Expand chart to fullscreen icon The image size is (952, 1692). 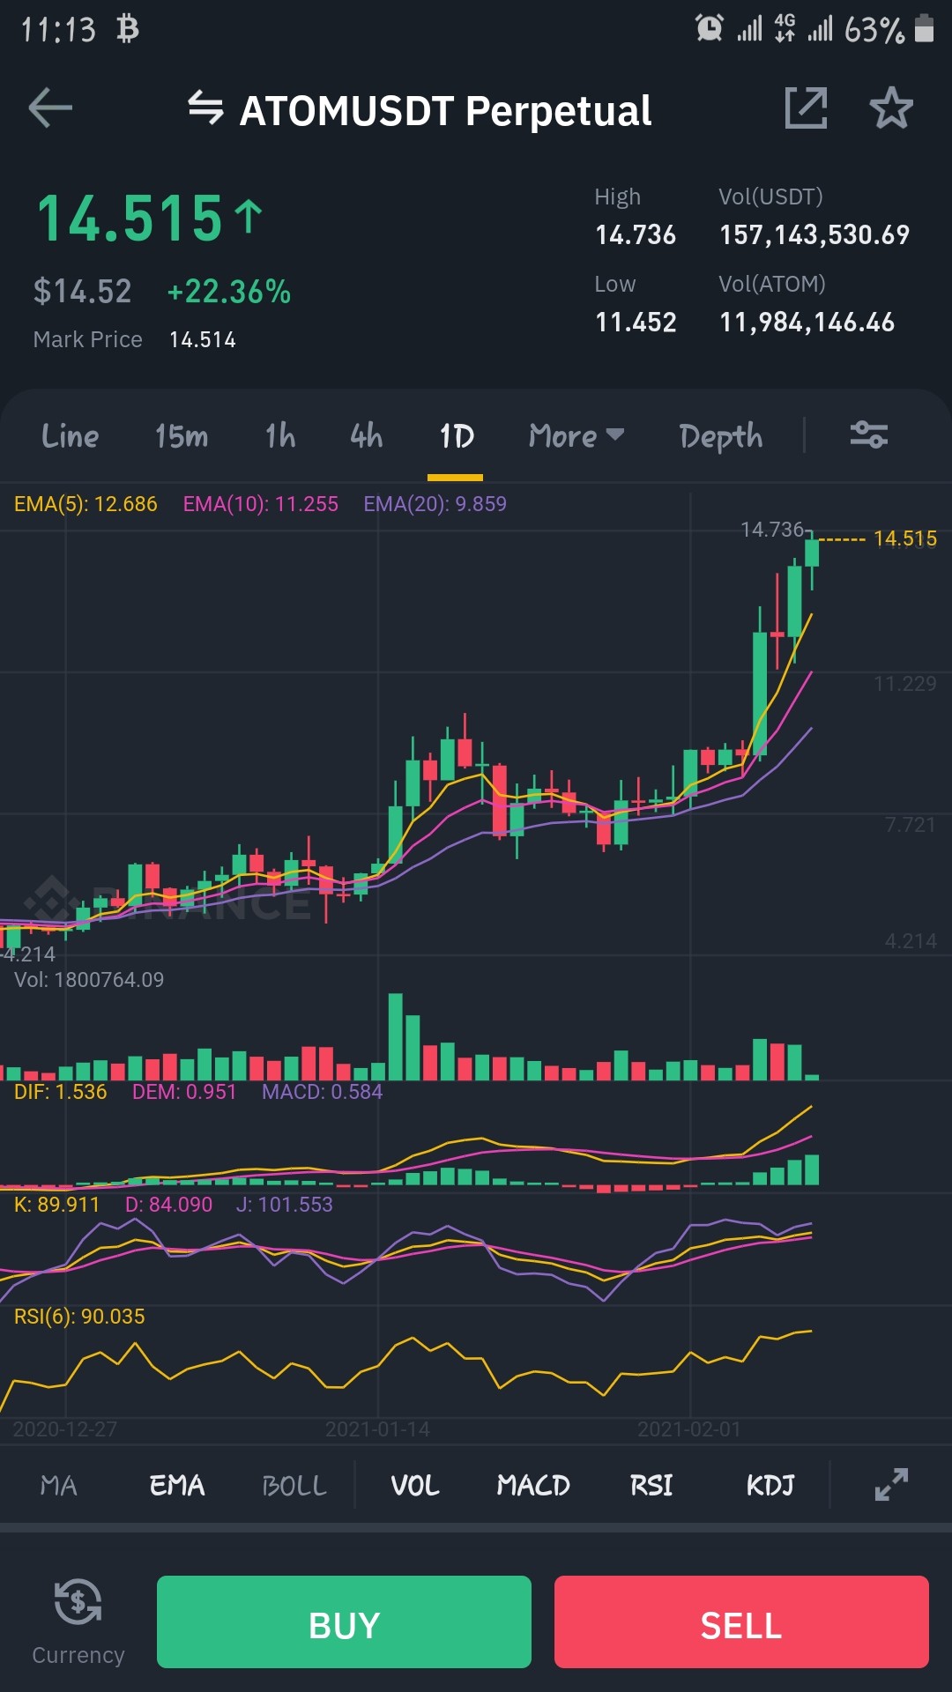click(x=891, y=1485)
